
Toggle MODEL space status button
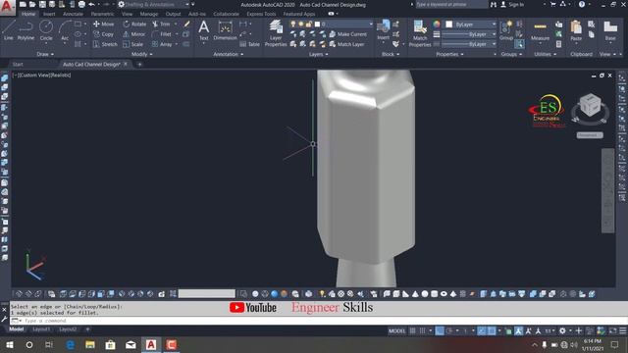(x=396, y=331)
